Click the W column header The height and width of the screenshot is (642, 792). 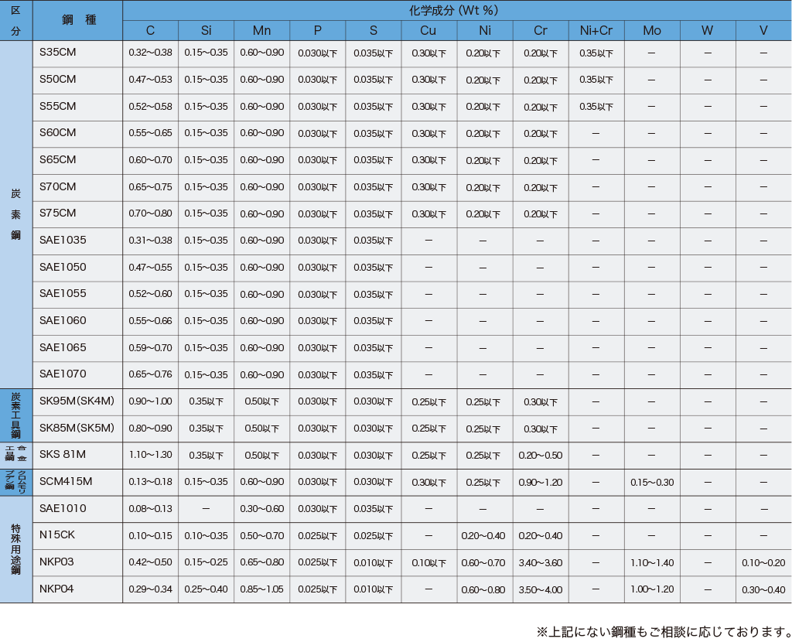point(708,31)
